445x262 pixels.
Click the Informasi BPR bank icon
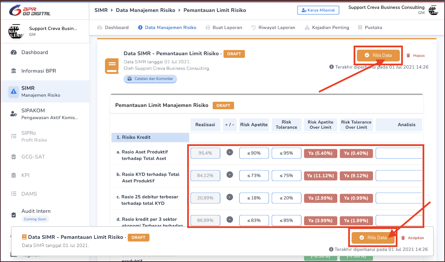(14, 71)
